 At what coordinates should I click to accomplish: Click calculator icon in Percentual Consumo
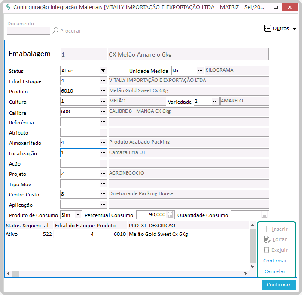click(x=171, y=214)
